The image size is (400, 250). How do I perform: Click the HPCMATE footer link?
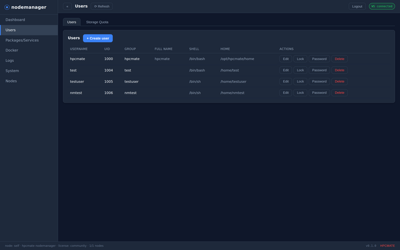coord(387,246)
